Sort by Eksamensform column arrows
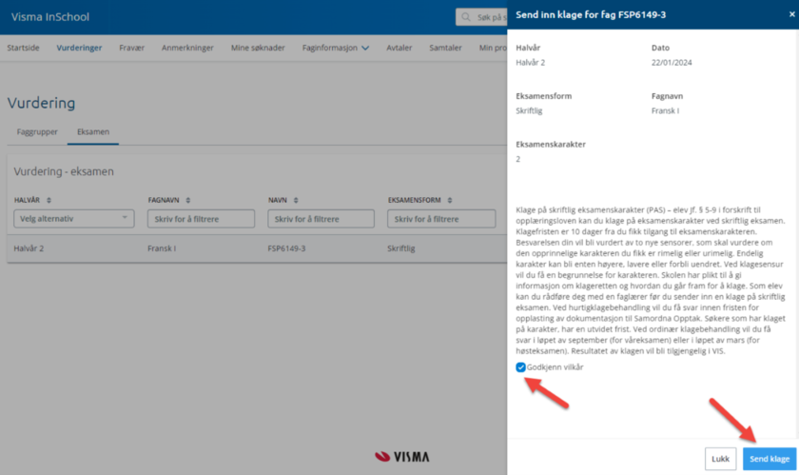The width and height of the screenshot is (799, 475). click(451, 200)
